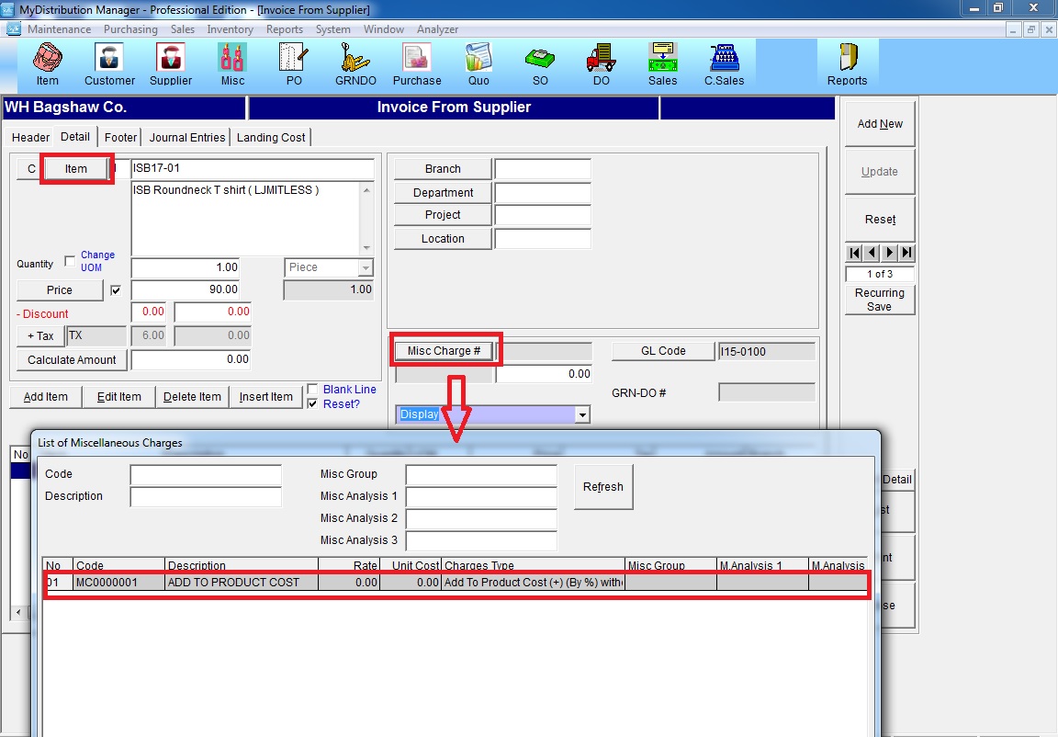Check the Blank Line checkbox
1058x737 pixels.
313,389
